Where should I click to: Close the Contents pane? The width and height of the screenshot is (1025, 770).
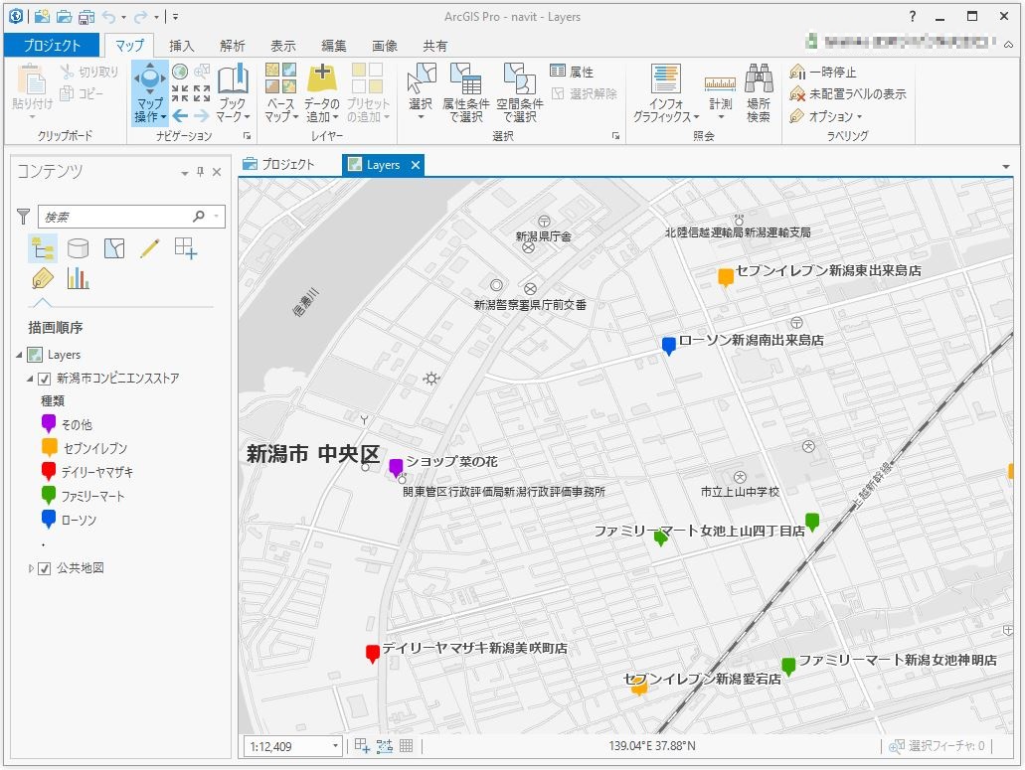tap(217, 172)
